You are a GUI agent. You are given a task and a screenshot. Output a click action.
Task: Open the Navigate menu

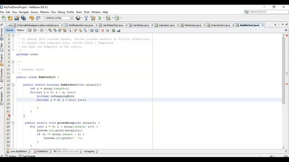pyautogui.click(x=24, y=12)
